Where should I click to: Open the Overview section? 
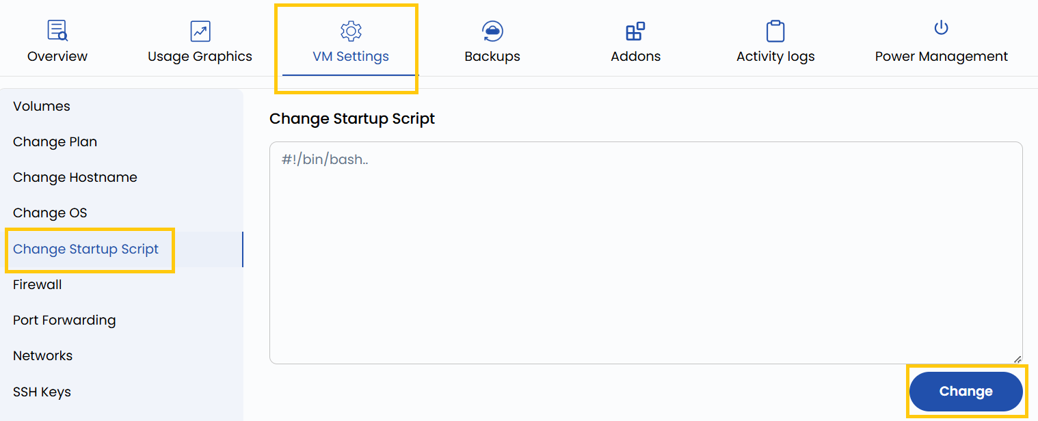click(x=57, y=56)
